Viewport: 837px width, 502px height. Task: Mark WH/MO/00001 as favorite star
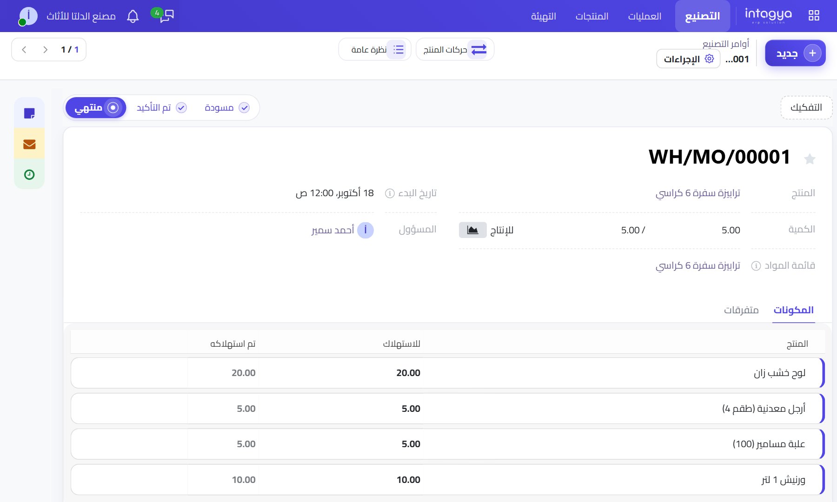tap(810, 159)
